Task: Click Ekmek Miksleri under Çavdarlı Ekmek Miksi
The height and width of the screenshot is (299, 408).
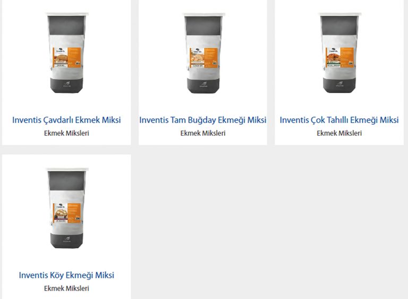Action: [66, 133]
